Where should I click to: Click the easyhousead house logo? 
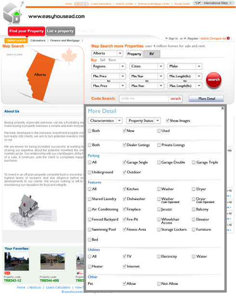coord(13,13)
